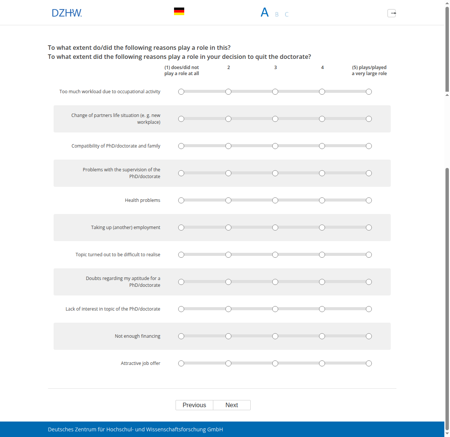Select 1 for 'Attractive job offer'
This screenshot has height=437, width=450.
coord(181,363)
